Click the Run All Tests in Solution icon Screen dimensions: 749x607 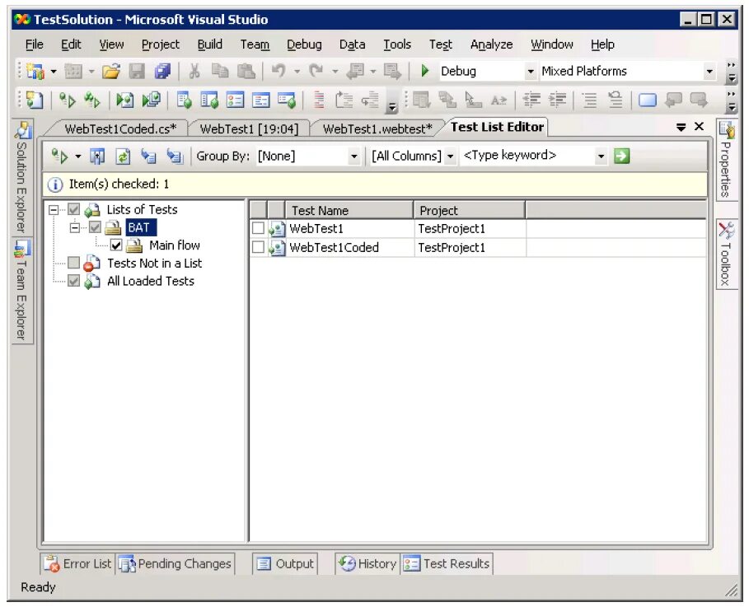click(x=91, y=100)
